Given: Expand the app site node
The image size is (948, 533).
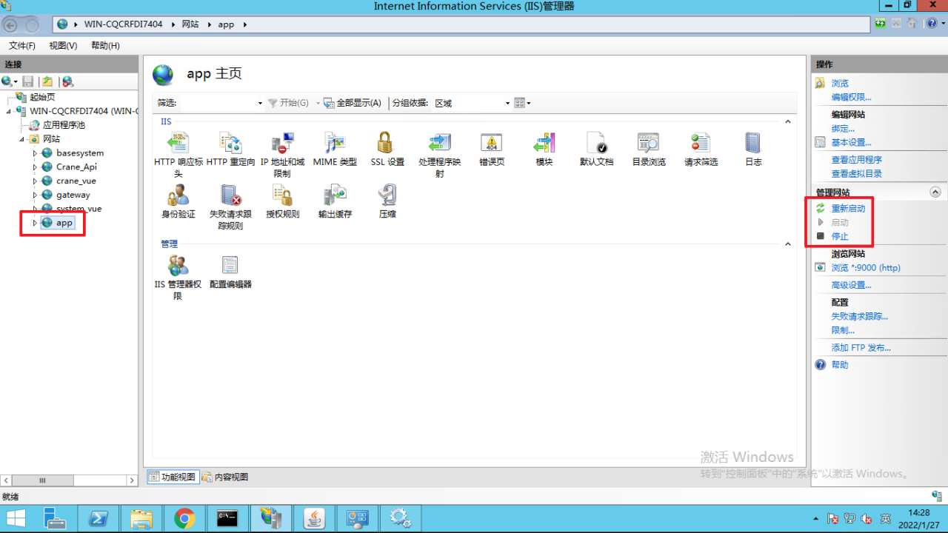Looking at the screenshot, I should [x=35, y=223].
